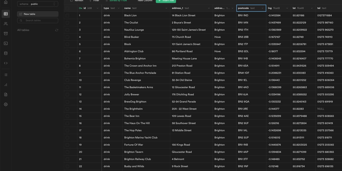Tick the checkbox for row 6 Aldrington Club
342x171 pixels.
[67, 51]
